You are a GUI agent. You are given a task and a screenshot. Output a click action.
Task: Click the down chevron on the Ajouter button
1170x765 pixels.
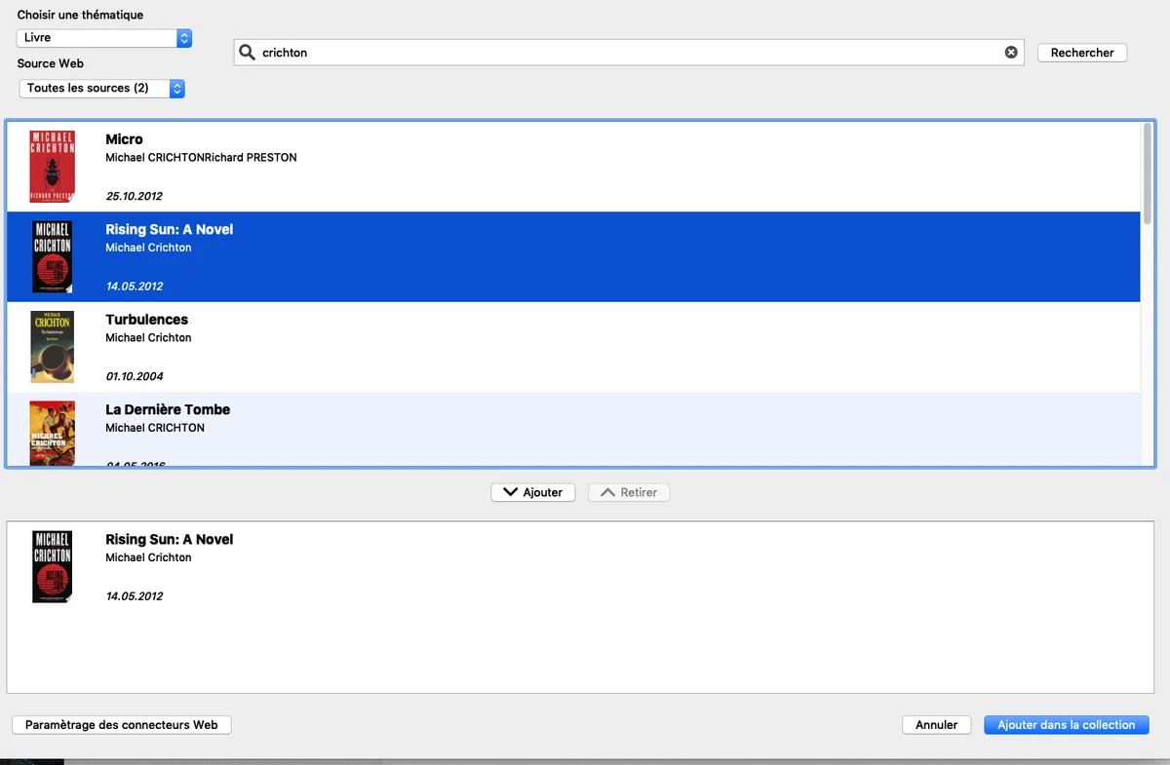511,492
